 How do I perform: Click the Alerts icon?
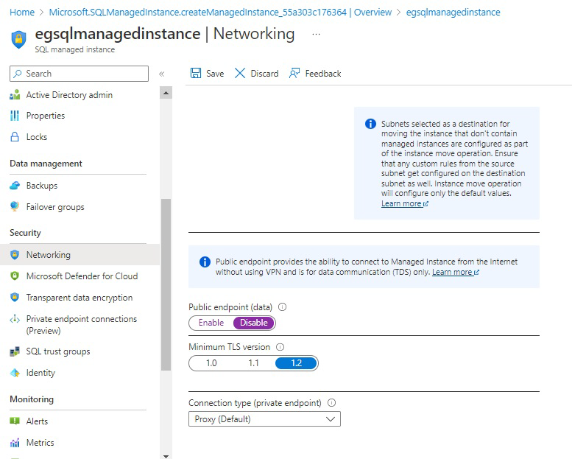(15, 421)
